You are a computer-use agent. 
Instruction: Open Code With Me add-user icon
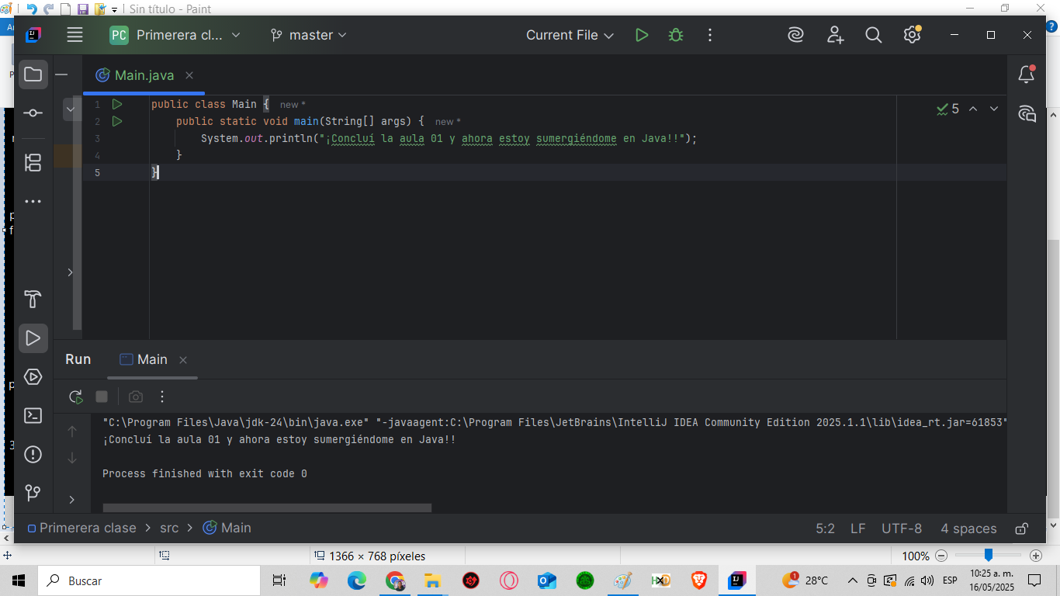835,35
